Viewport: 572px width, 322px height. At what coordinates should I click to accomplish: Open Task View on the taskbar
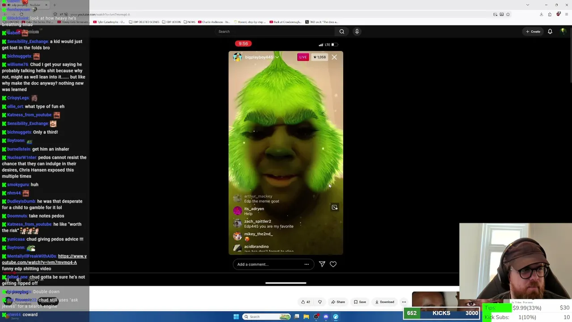click(297, 317)
